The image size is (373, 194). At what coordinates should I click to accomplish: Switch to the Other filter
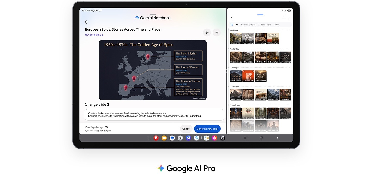click(x=277, y=25)
